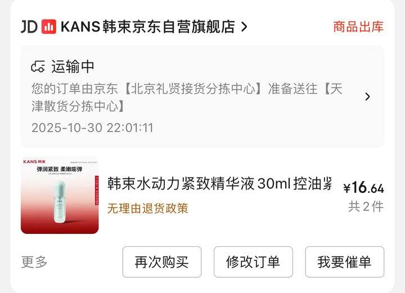The width and height of the screenshot is (405, 293).
Task: Click 商品出库 order status label
Action: (x=358, y=27)
